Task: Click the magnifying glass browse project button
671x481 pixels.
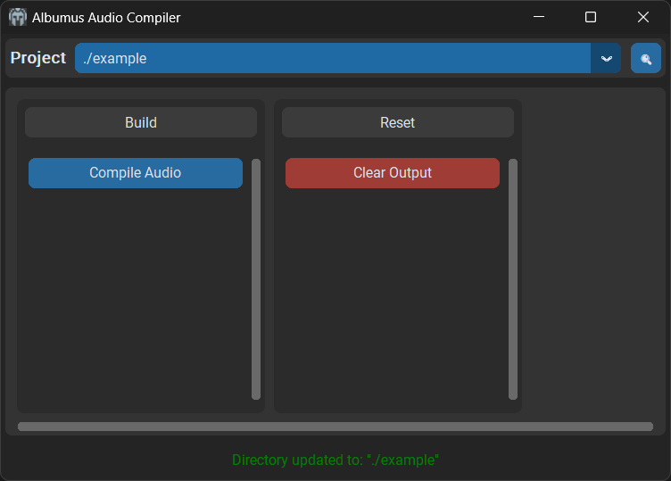Action: [x=645, y=58]
